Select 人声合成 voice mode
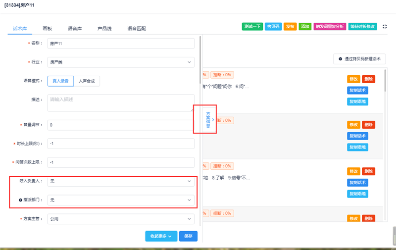The image size is (396, 250). coord(87,81)
